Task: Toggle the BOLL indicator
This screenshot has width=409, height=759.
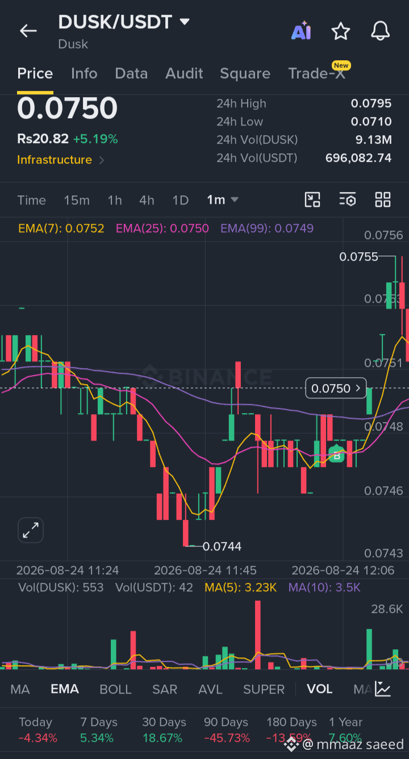Action: [115, 689]
